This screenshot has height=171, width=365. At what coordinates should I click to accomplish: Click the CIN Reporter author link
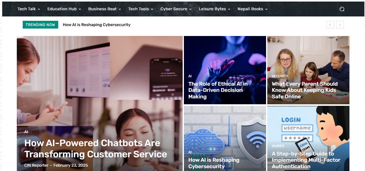click(x=36, y=165)
